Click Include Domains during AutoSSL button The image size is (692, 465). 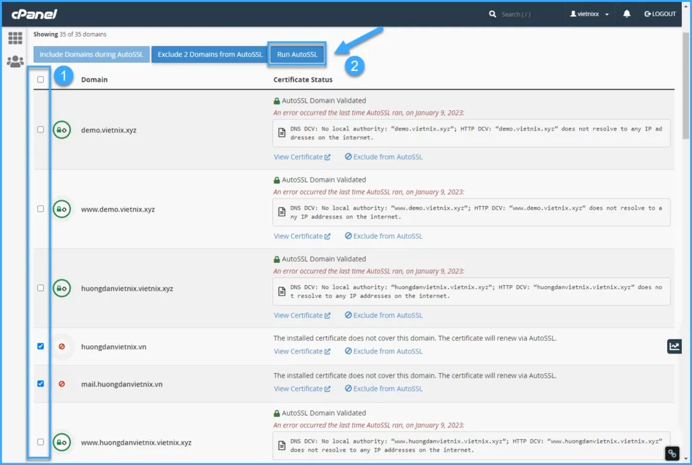click(x=91, y=54)
